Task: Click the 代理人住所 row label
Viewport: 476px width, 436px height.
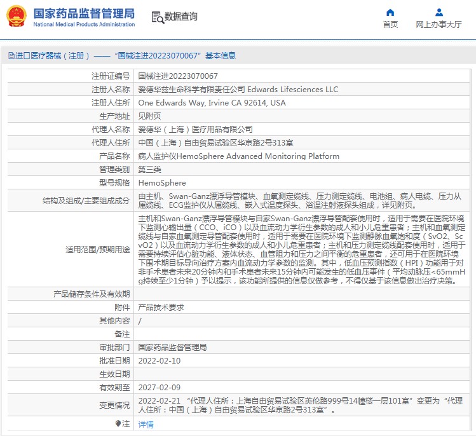Action: click(111, 143)
